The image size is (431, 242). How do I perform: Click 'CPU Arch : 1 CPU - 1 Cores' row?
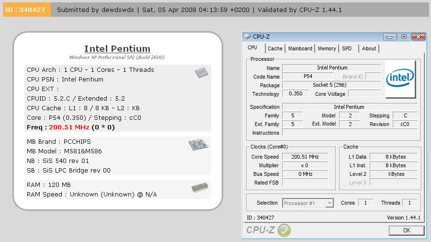[91, 70]
